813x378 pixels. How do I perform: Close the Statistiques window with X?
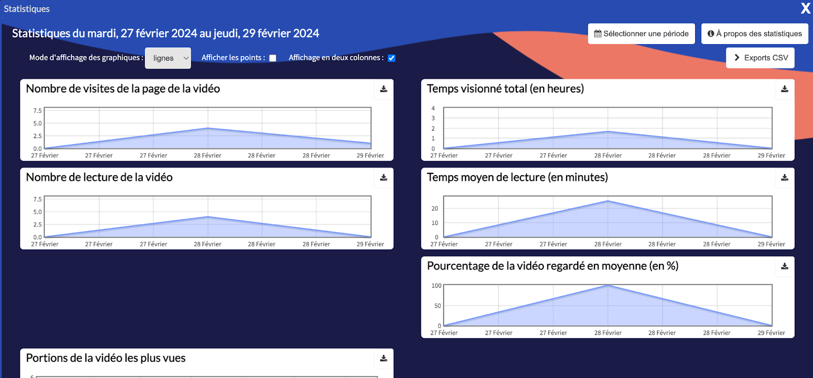click(805, 8)
